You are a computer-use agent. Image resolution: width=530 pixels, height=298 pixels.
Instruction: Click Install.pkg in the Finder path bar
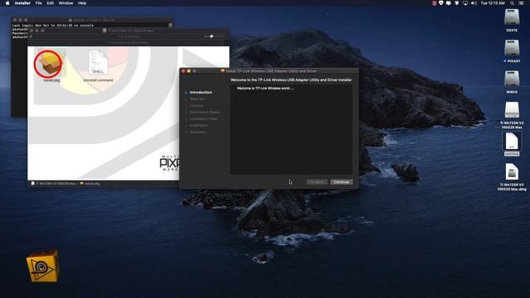tap(89, 184)
